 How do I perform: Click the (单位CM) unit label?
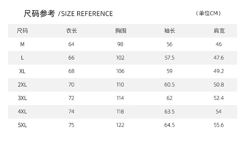click(x=208, y=13)
